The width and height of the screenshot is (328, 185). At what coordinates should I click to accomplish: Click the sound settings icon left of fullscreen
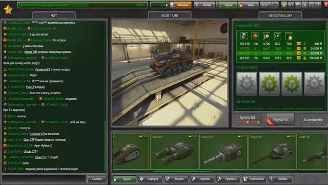304,5
